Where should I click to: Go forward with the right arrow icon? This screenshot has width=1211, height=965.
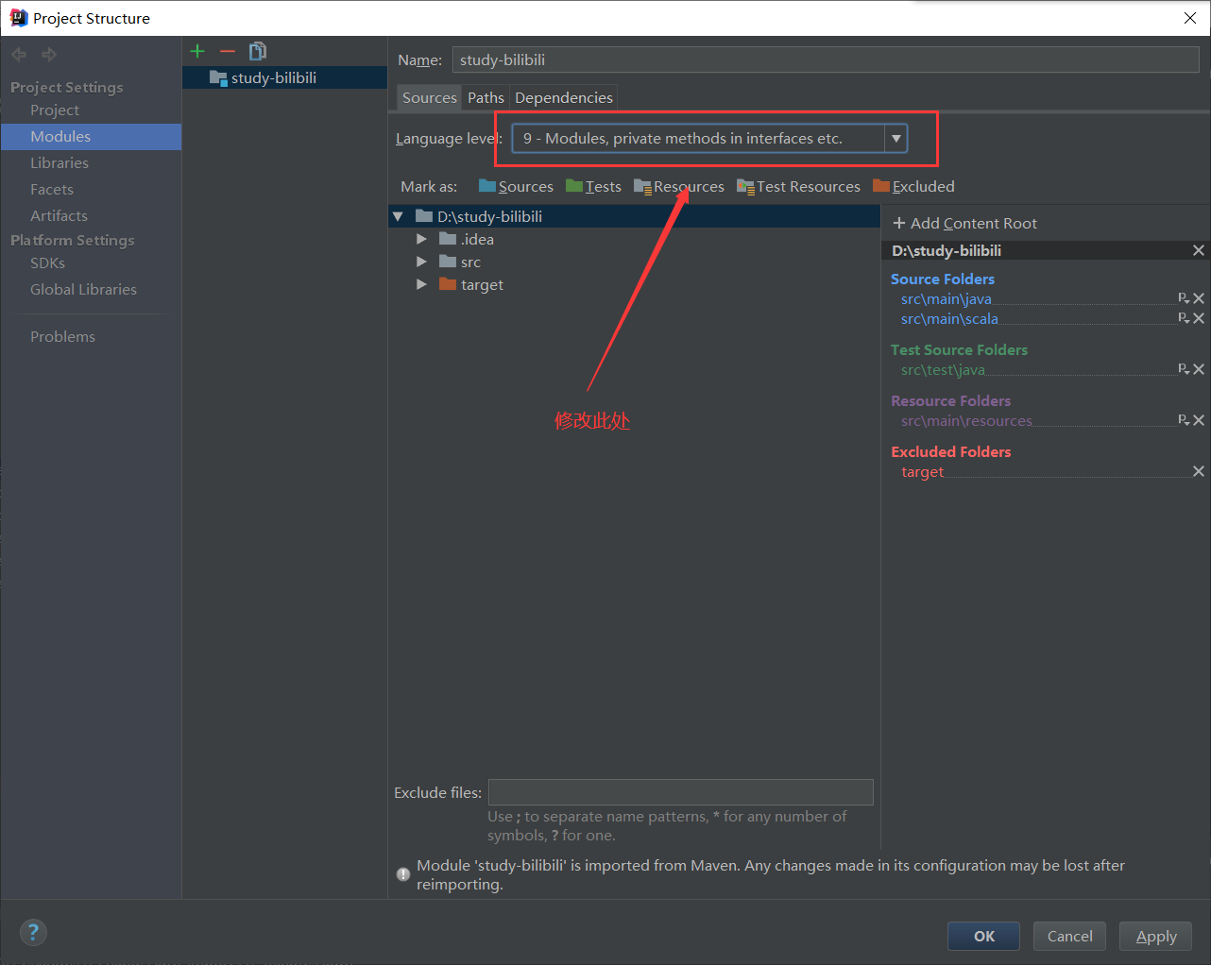click(x=49, y=55)
